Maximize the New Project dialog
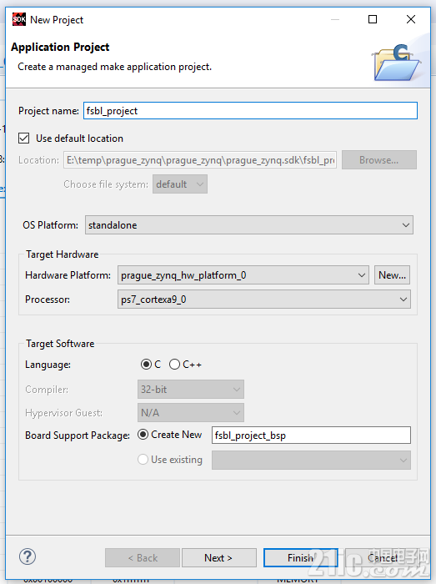 tap(373, 19)
